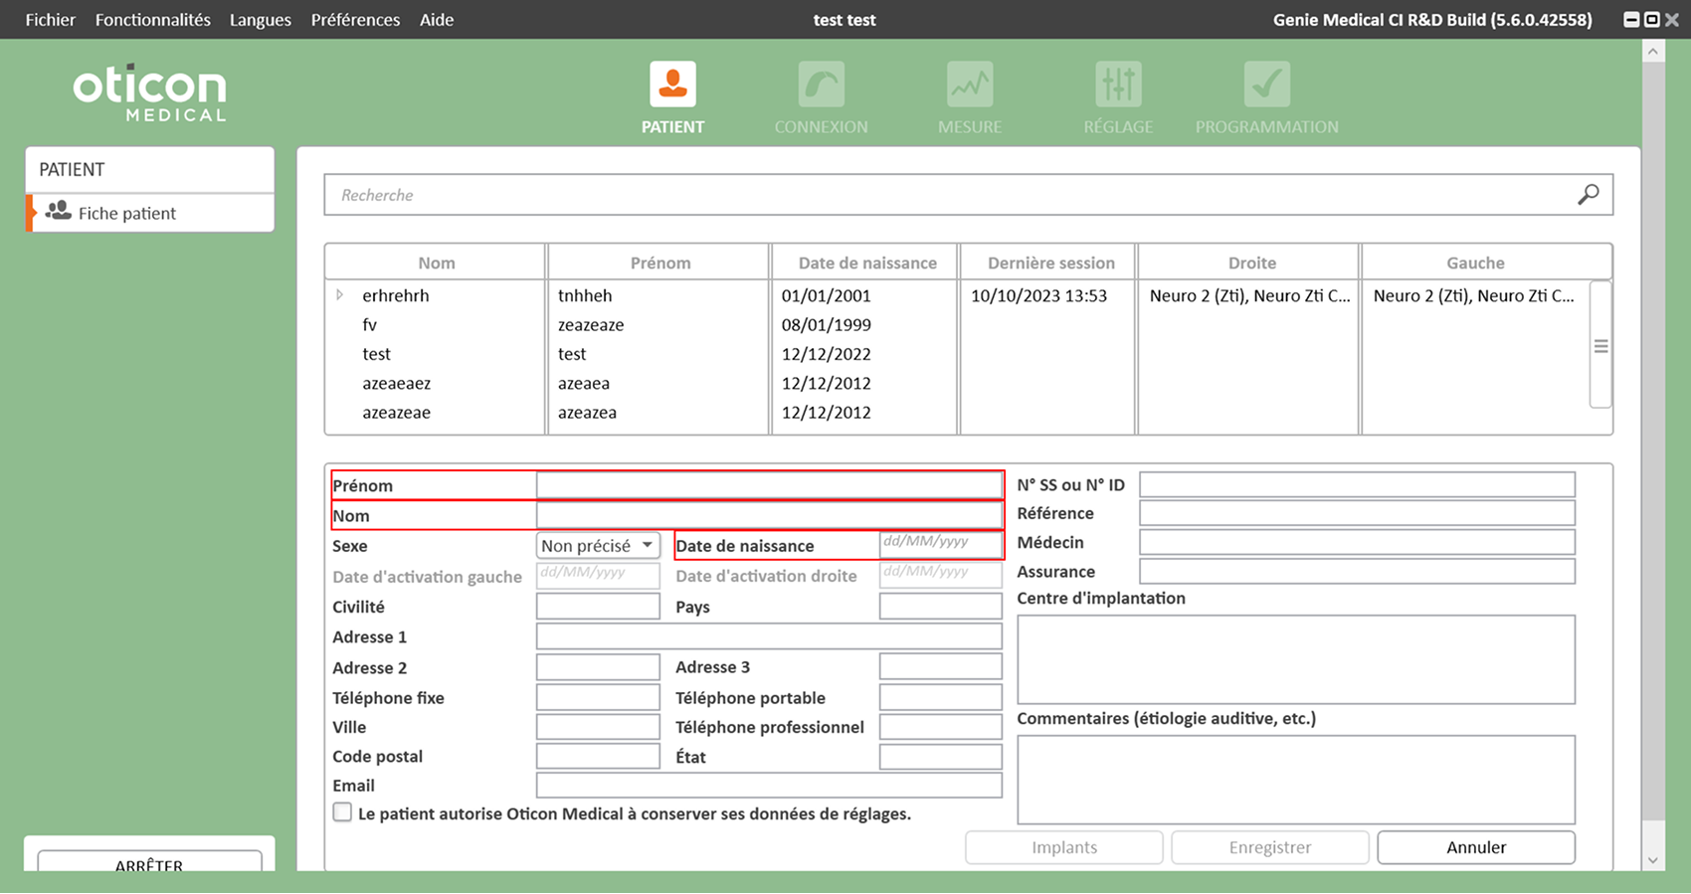Focus the Ville input field
The image size is (1691, 894).
(598, 727)
